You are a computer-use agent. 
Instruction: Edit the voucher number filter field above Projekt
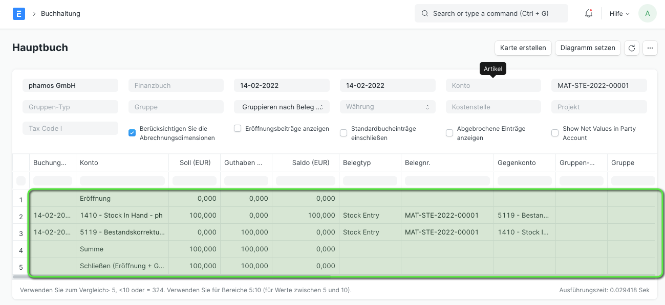599,85
